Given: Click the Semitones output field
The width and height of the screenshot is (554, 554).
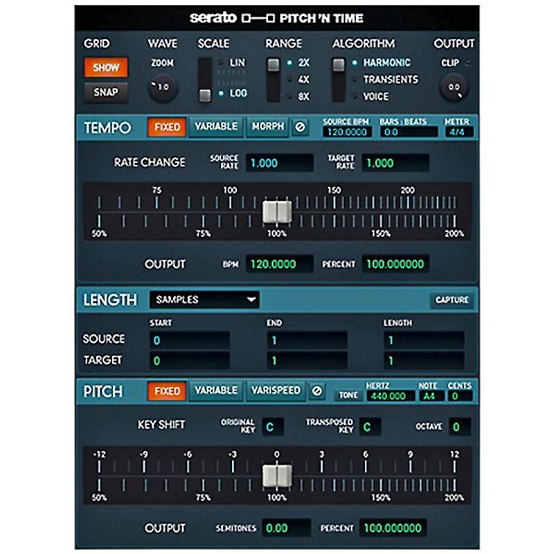Looking at the screenshot, I should coord(286,528).
